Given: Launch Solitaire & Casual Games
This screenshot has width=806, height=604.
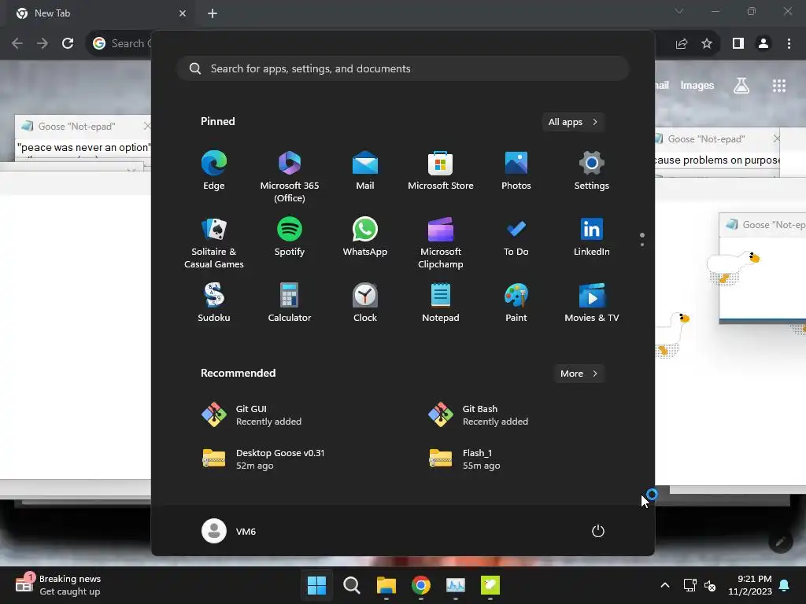Looking at the screenshot, I should pos(214,243).
